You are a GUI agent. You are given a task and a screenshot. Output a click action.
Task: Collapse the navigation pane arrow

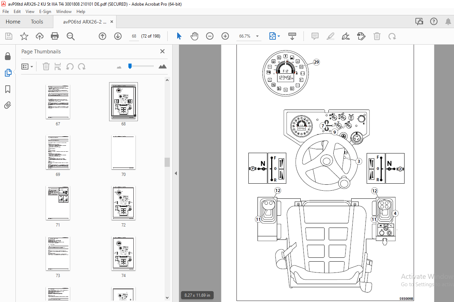(x=176, y=173)
